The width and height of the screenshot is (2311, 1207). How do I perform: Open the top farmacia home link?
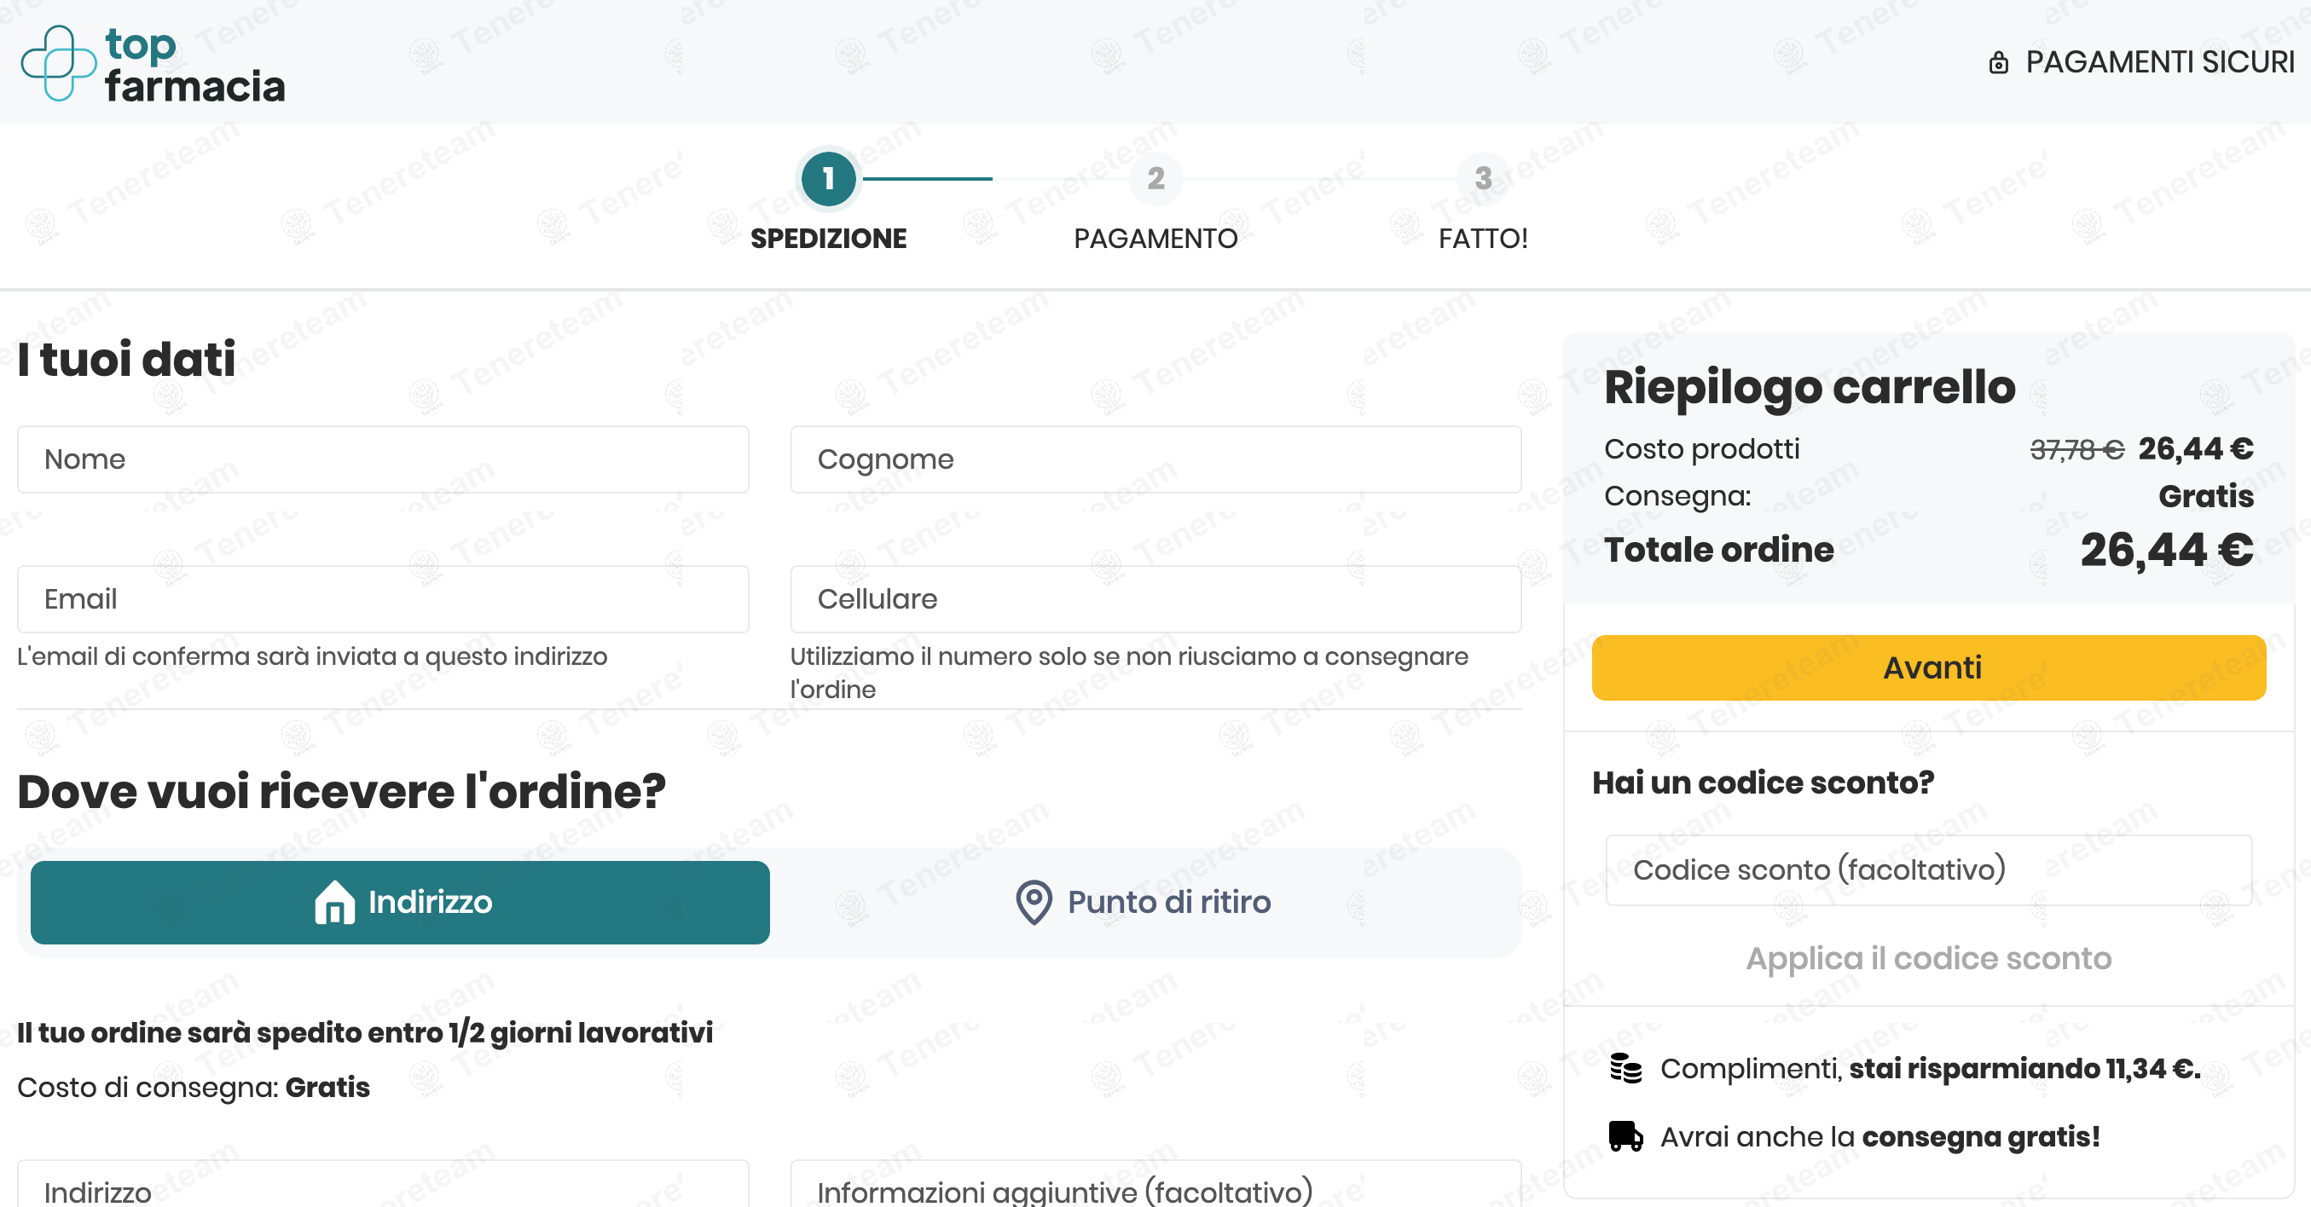(x=153, y=63)
